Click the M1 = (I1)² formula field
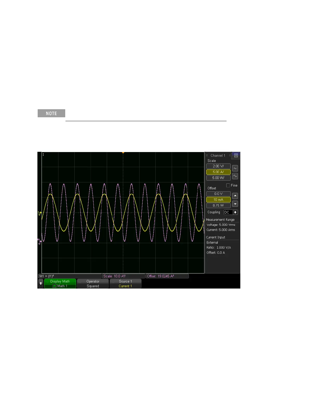Screen dimensions: 318x411 [x=70, y=276]
